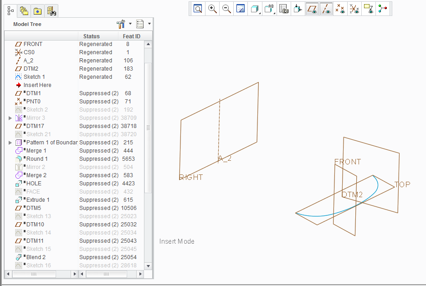426x286 pixels.
Task: Toggle datum axis display
Action: tap(326, 9)
